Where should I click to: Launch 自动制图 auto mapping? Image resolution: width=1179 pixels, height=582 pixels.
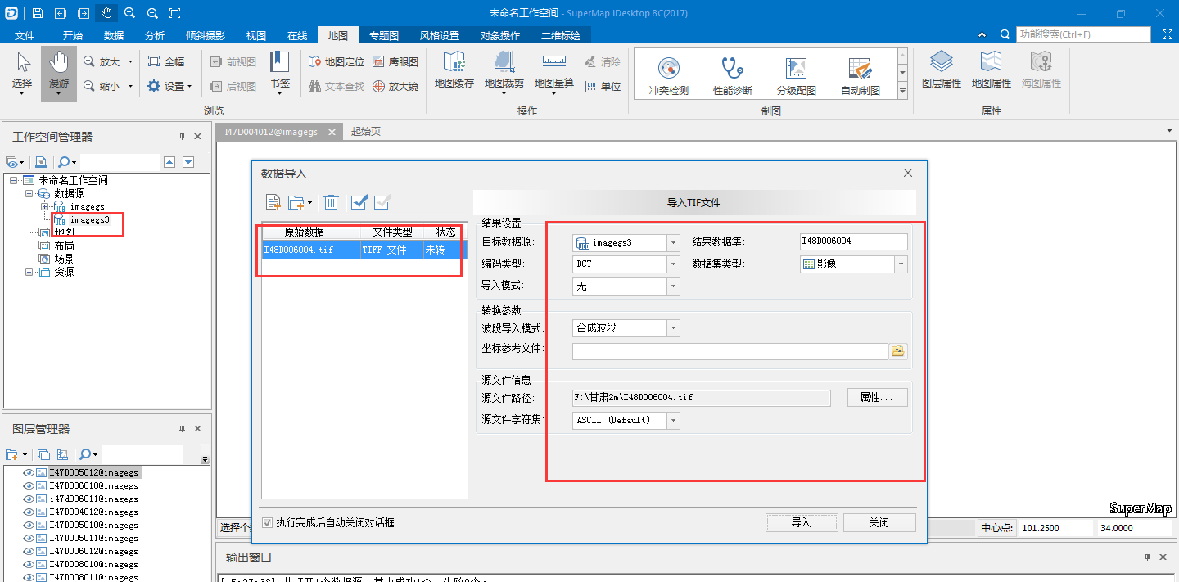[861, 76]
